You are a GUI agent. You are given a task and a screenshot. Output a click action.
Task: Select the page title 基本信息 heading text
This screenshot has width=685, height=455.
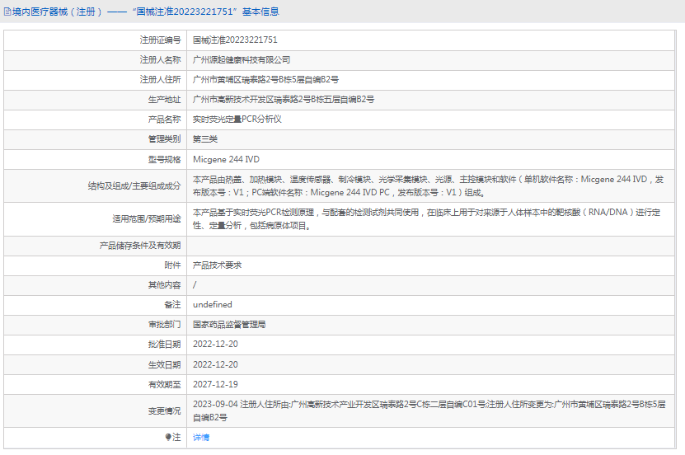coord(260,12)
